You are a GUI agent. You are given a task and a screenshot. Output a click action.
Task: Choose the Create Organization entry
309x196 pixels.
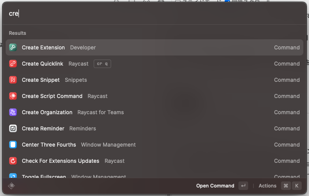(x=154, y=112)
